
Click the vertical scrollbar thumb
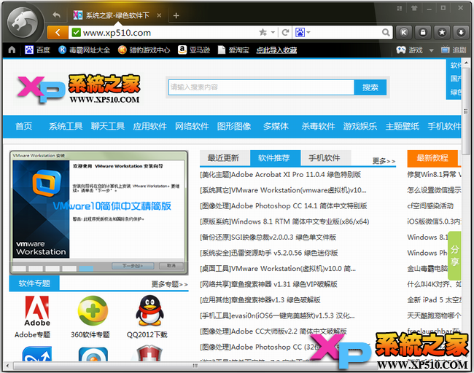pos(466,111)
